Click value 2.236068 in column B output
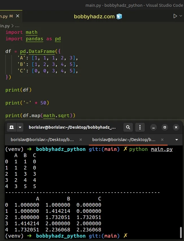The image size is (184, 241). (x=58, y=230)
